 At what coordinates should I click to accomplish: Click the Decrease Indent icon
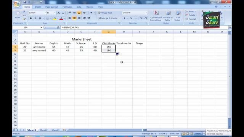pos(84,18)
